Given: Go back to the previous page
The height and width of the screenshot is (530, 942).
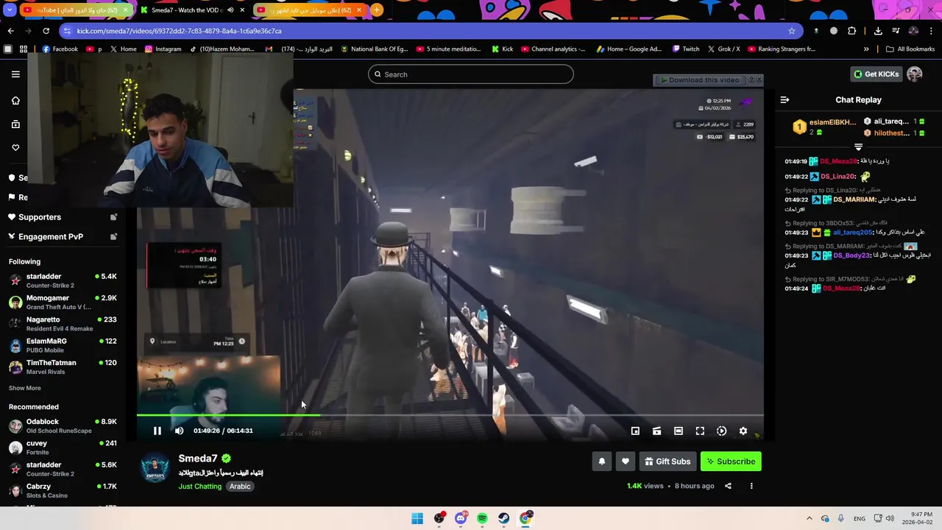Looking at the screenshot, I should (10, 31).
